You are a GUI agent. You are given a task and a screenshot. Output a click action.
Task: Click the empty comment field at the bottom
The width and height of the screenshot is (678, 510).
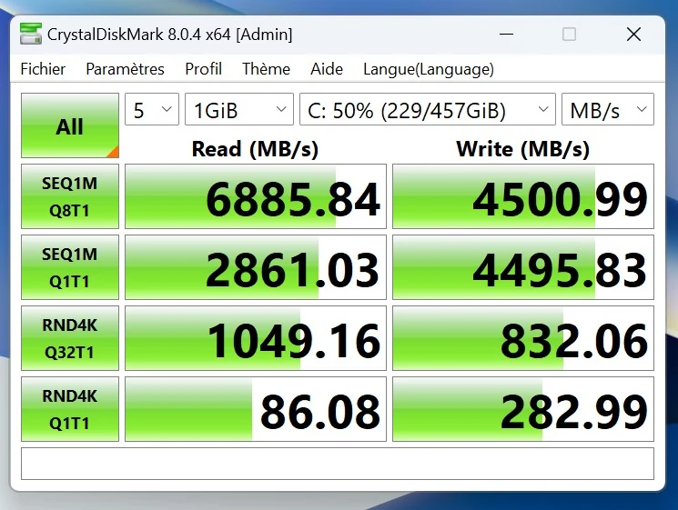click(x=338, y=464)
